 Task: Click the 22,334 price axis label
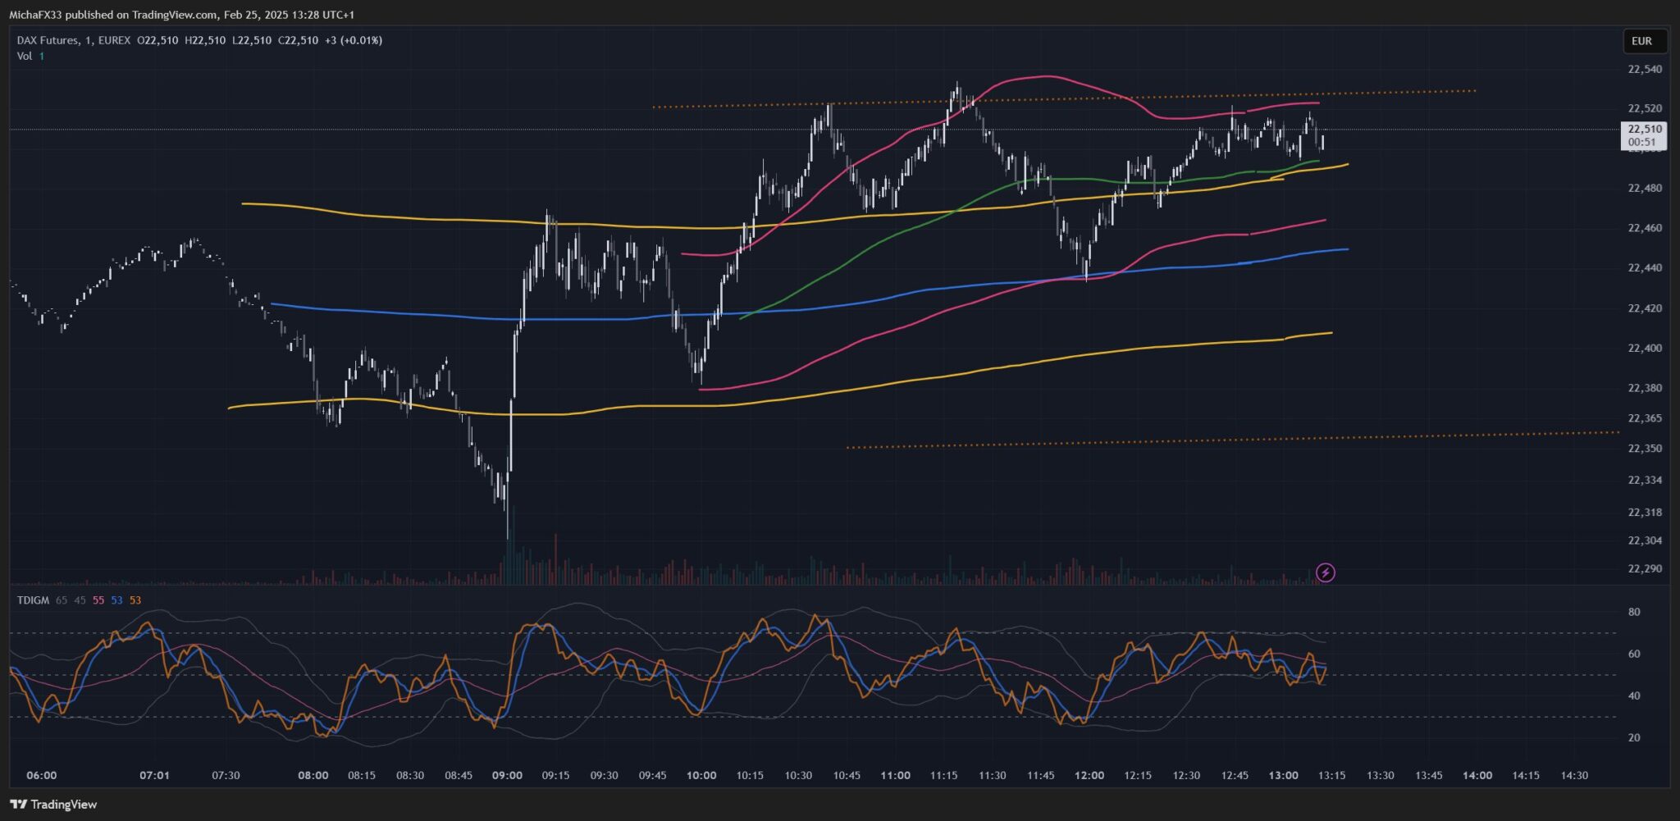[1645, 481]
